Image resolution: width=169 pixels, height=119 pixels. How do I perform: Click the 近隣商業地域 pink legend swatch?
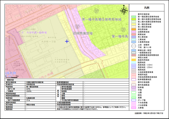pyautogui.click(x=134, y=32)
